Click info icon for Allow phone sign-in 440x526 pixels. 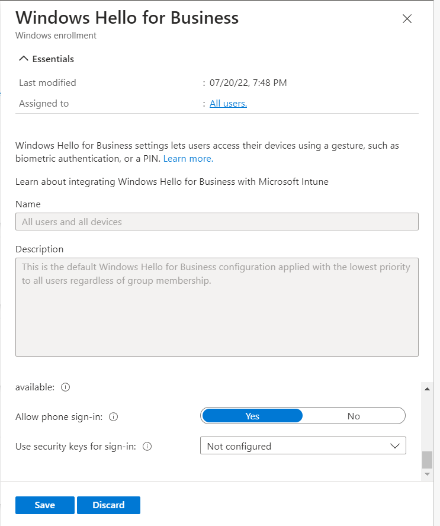113,416
